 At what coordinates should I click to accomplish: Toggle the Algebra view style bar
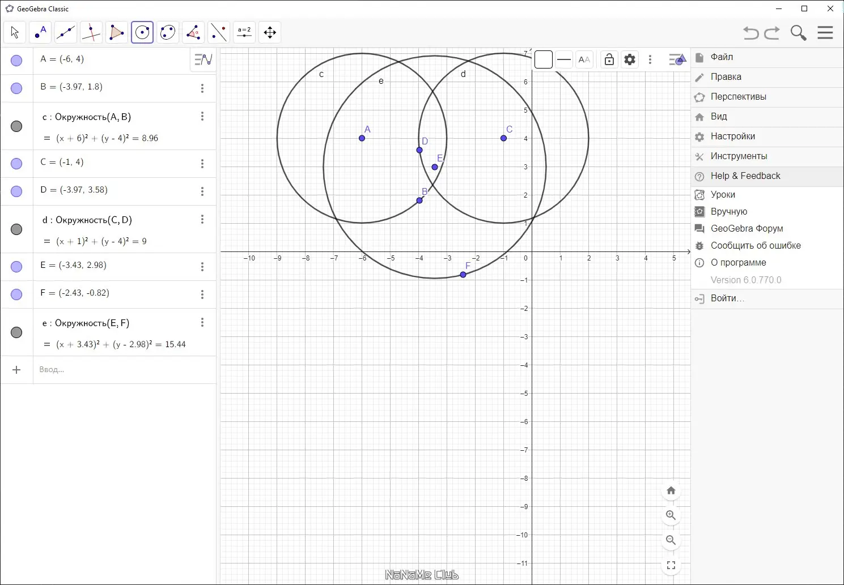pyautogui.click(x=203, y=59)
